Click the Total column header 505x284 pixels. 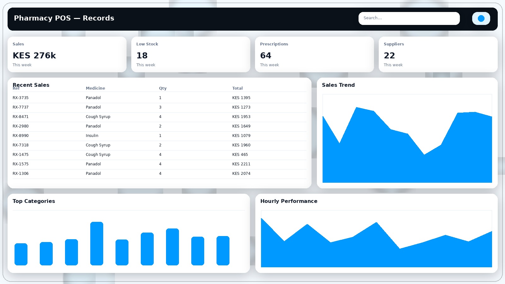pyautogui.click(x=237, y=88)
